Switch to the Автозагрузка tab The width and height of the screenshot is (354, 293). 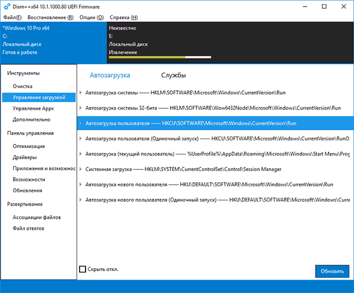(x=110, y=75)
